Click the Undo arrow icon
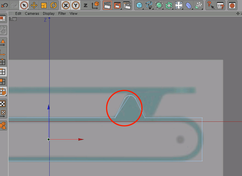This screenshot has height=176, width=242. (x=4, y=5)
